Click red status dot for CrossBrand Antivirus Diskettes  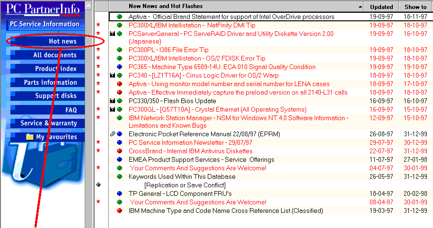119,151
